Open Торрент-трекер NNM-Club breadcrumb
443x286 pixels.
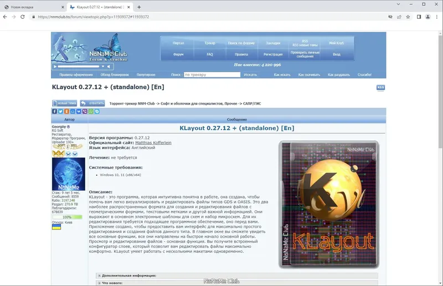tap(132, 103)
